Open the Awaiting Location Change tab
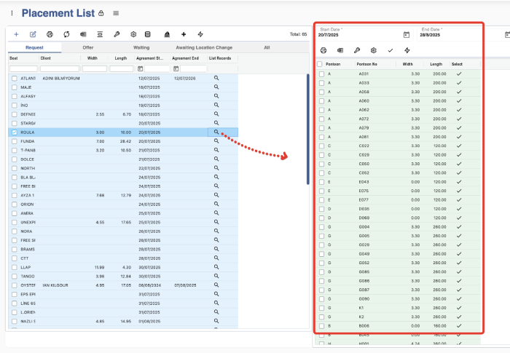Viewport: 510px width, 353px height. click(x=204, y=47)
